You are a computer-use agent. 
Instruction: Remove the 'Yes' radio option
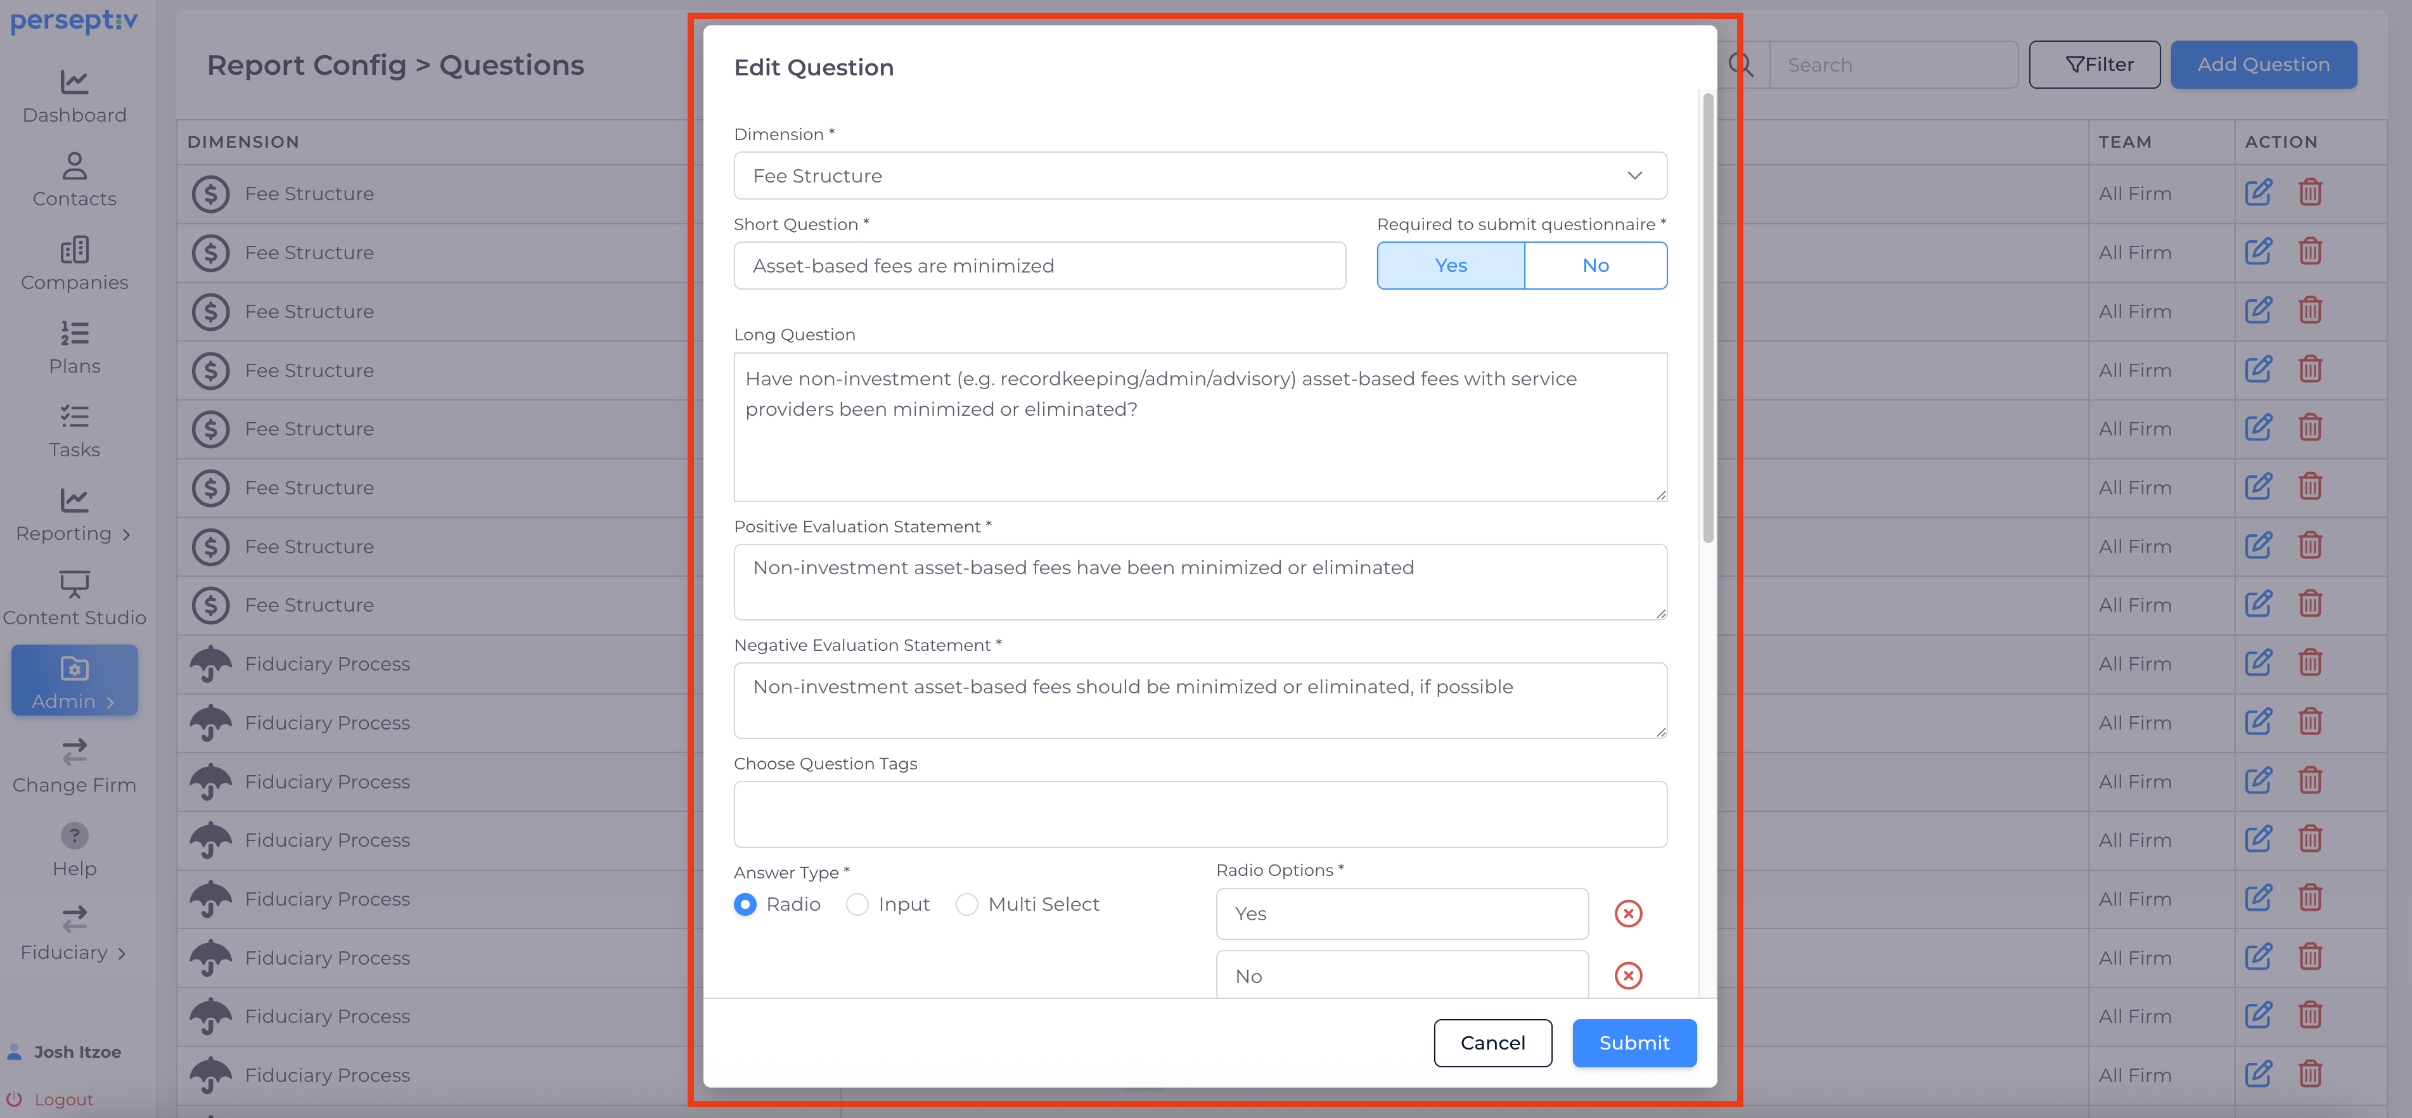[1627, 913]
